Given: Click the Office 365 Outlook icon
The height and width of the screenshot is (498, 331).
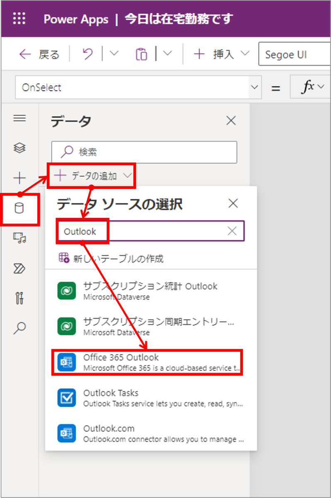Looking at the screenshot, I should click(x=66, y=362).
